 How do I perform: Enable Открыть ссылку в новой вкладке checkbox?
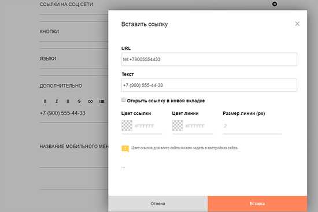pyautogui.click(x=123, y=100)
